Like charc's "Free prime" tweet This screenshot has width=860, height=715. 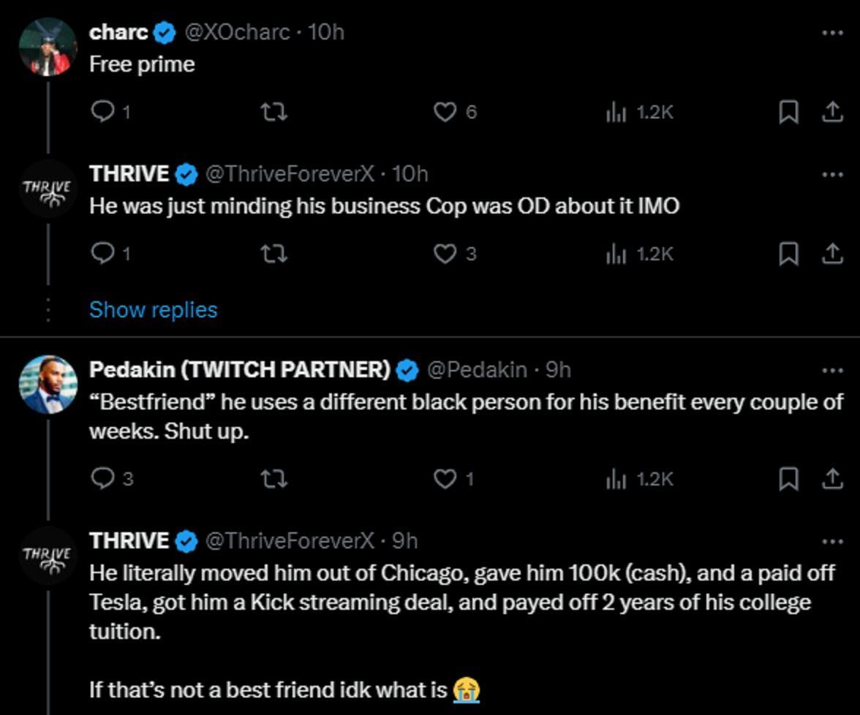[446, 112]
